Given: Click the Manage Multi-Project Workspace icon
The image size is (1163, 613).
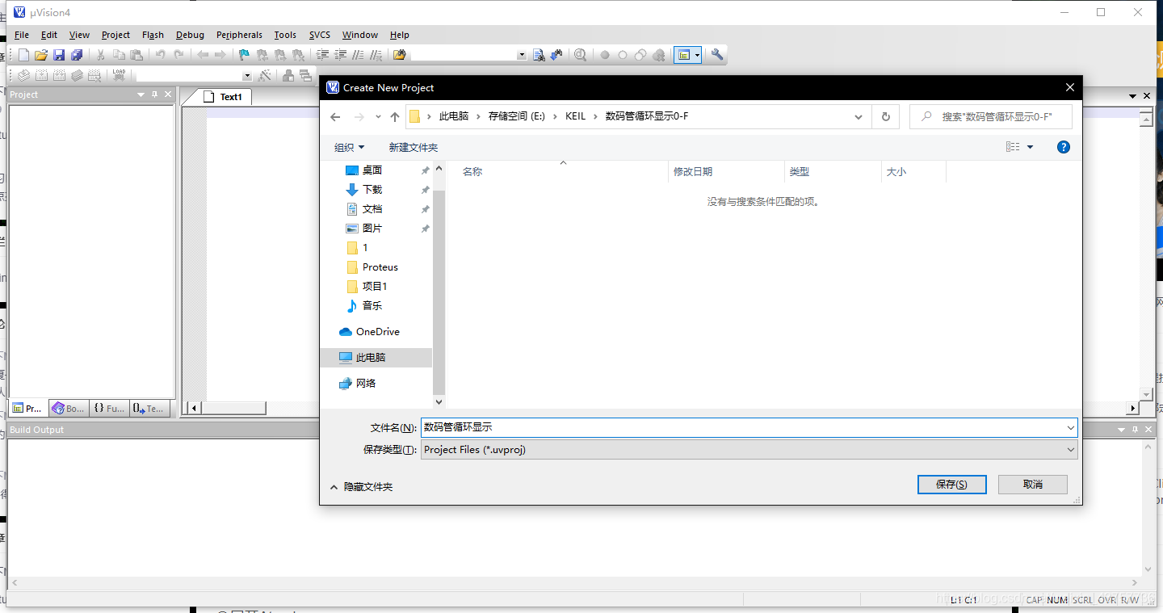Looking at the screenshot, I should [x=305, y=75].
